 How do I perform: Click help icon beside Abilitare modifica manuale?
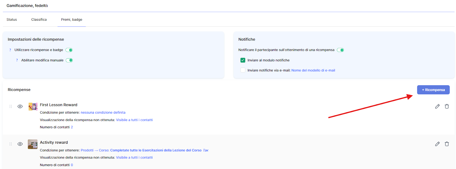(17, 60)
